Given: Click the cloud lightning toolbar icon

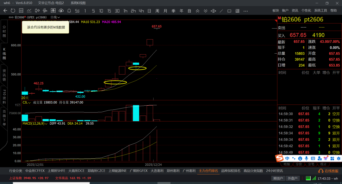Looking at the screenshot, I should 61,11.
